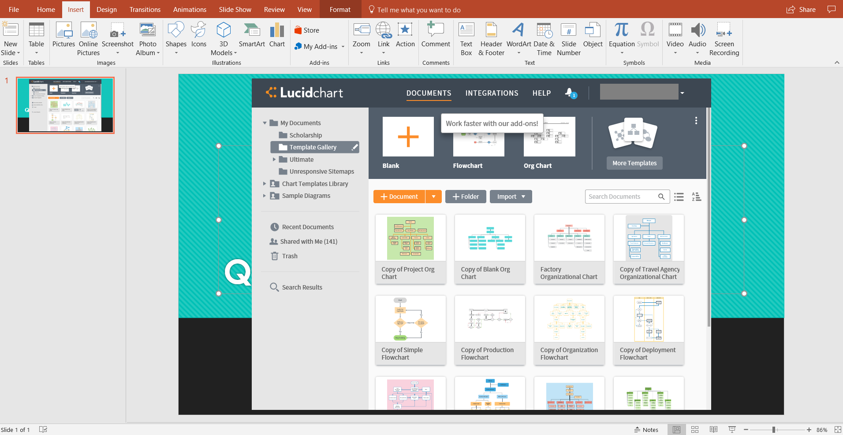Insert Date & Time
This screenshot has height=435, width=843.
point(544,39)
